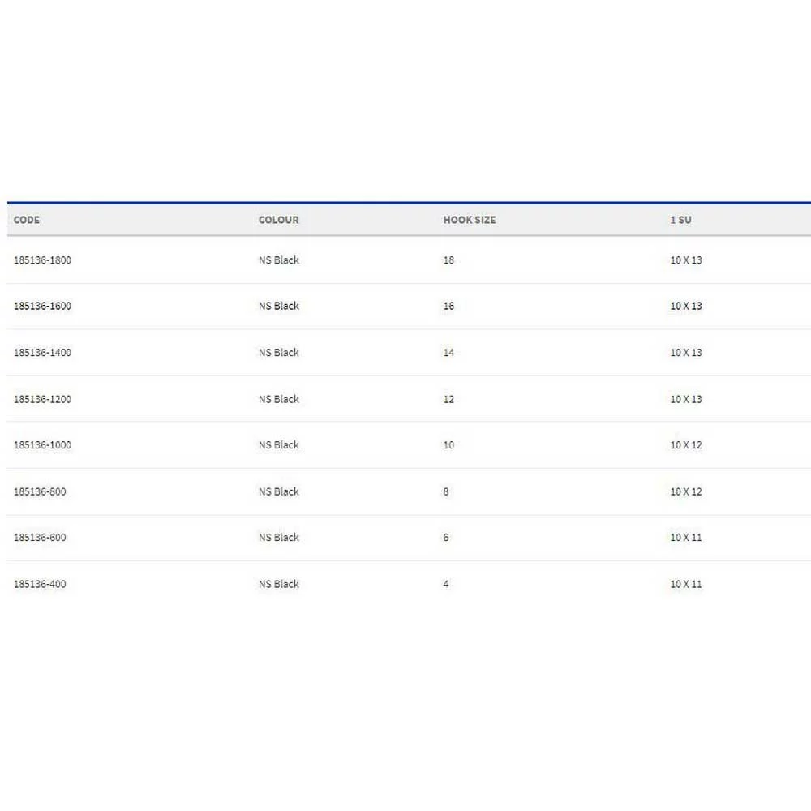Click 10 X 11 in the 185136-400 row
811x811 pixels.
pos(685,584)
